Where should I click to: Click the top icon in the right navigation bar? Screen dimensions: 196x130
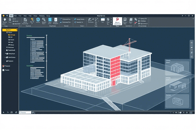pyautogui.click(x=191, y=43)
